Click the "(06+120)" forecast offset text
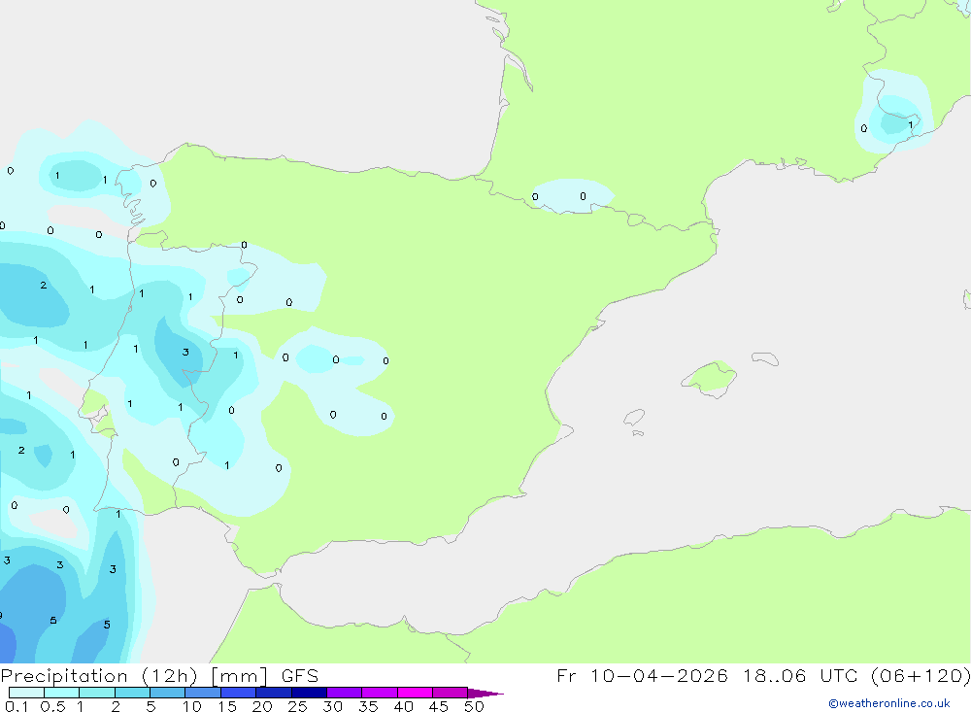 tap(921, 676)
